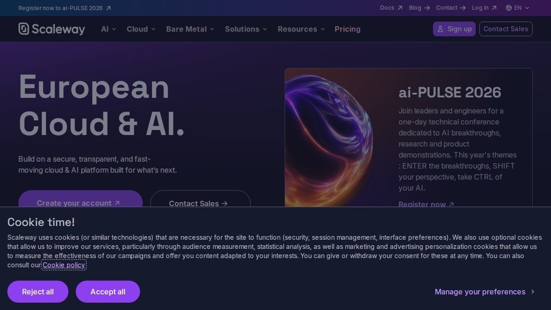Click chevron arrow beside Manage your preferences
The height and width of the screenshot is (310, 551).
(533, 292)
